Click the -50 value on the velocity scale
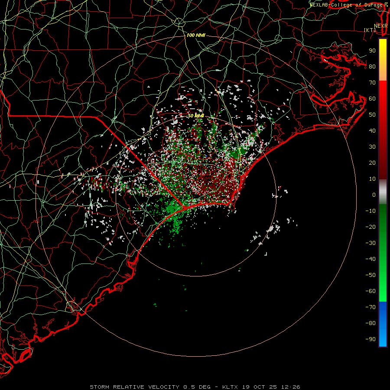390x390 pixels. tap(370, 275)
